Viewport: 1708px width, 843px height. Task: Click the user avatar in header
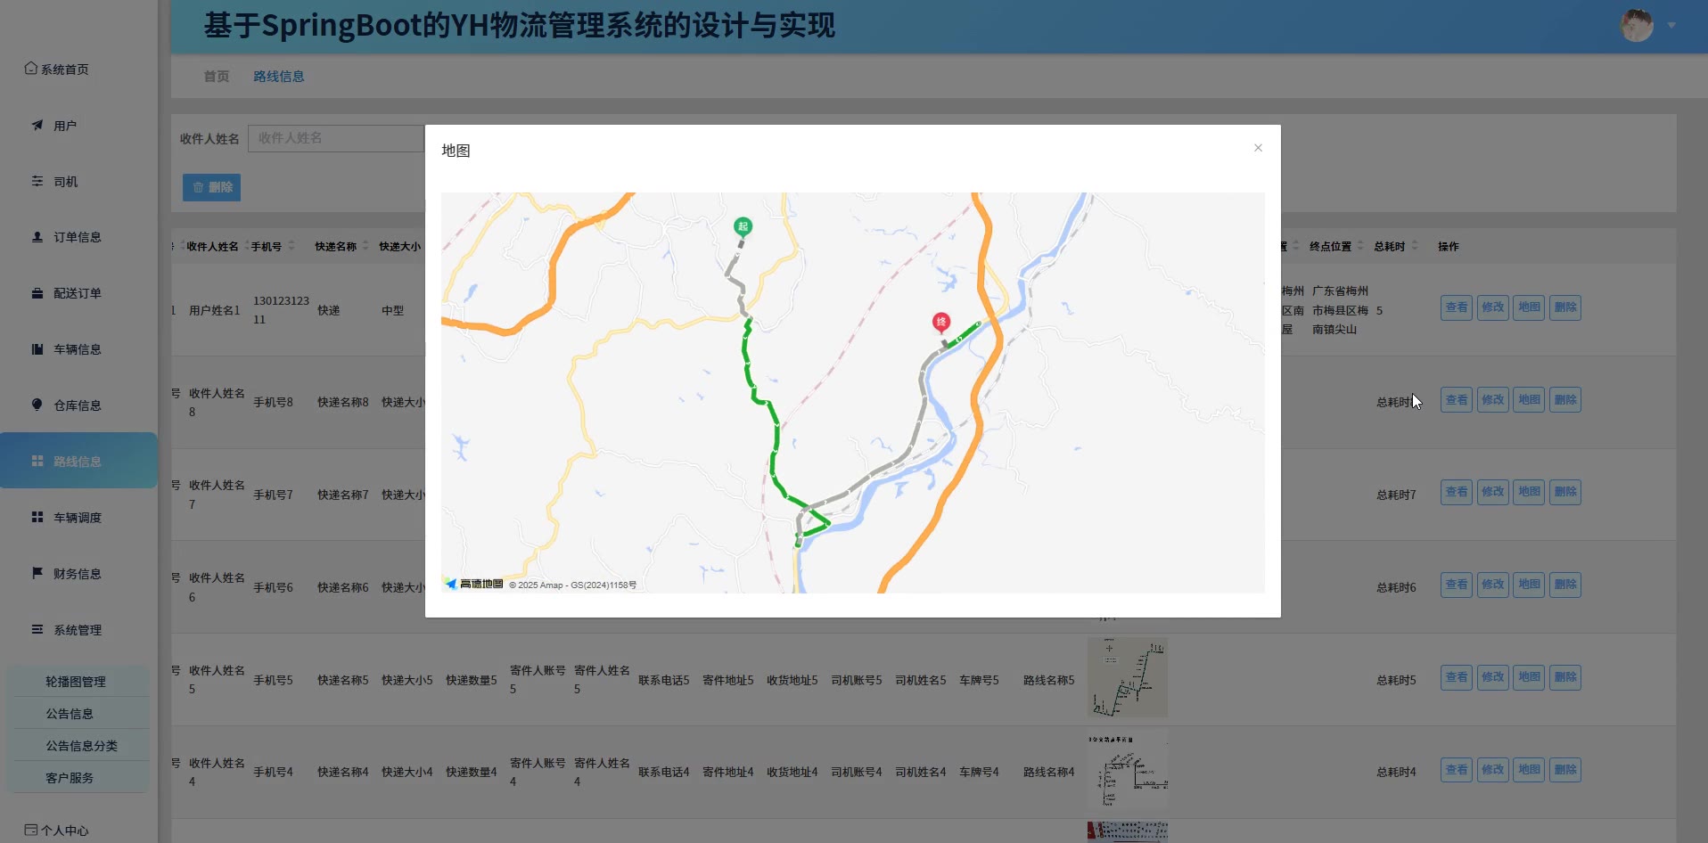(1636, 25)
